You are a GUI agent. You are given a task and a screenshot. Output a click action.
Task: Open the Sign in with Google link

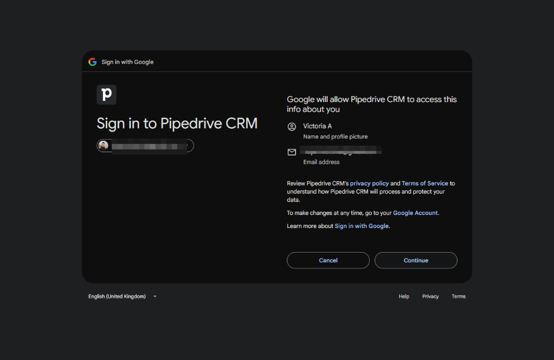click(362, 226)
